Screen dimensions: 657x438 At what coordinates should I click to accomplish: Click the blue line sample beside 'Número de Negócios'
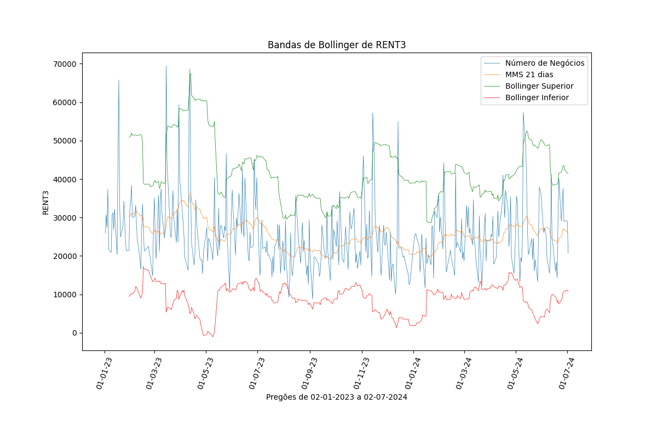coord(492,63)
